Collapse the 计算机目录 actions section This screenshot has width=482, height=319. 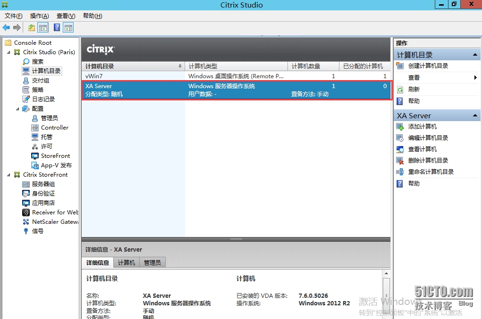pyautogui.click(x=475, y=55)
